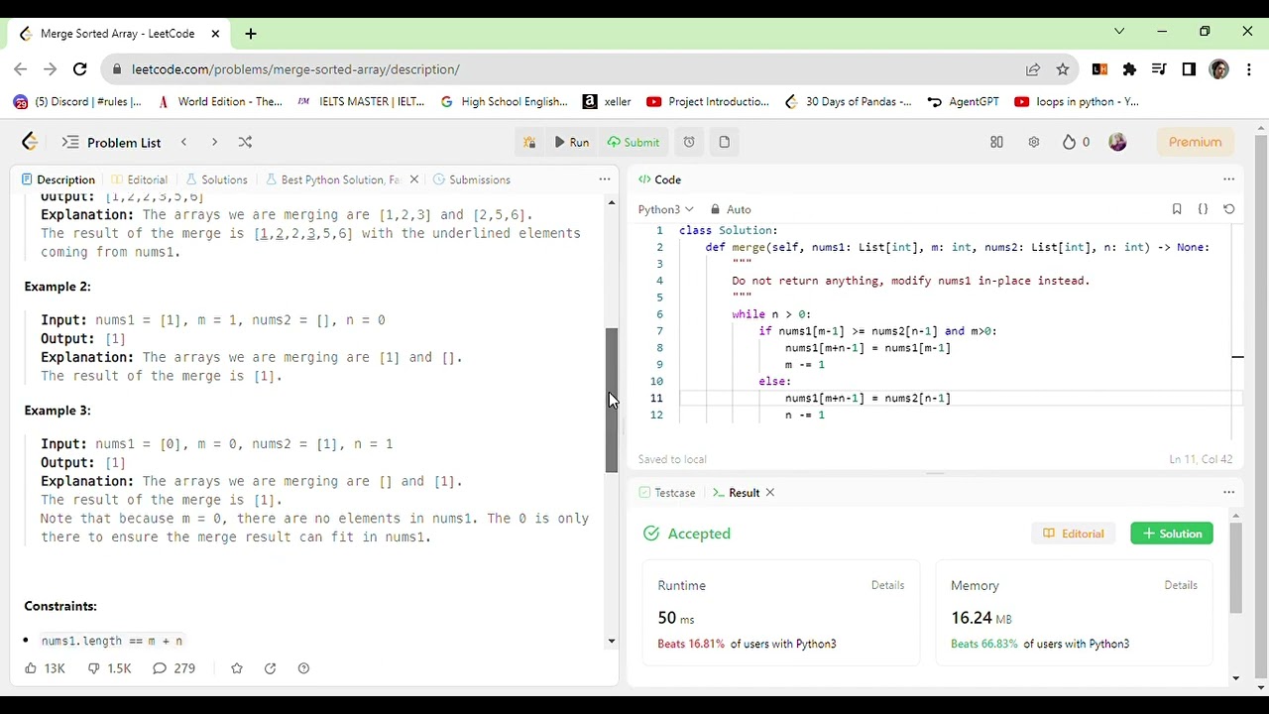Open the user profile avatar
The width and height of the screenshot is (1269, 714).
pos(1117,142)
